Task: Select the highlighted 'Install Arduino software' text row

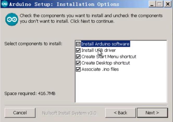Action: 105,44
